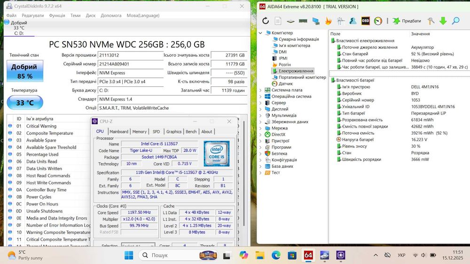Click the Добрий 85 % health button

click(x=25, y=71)
